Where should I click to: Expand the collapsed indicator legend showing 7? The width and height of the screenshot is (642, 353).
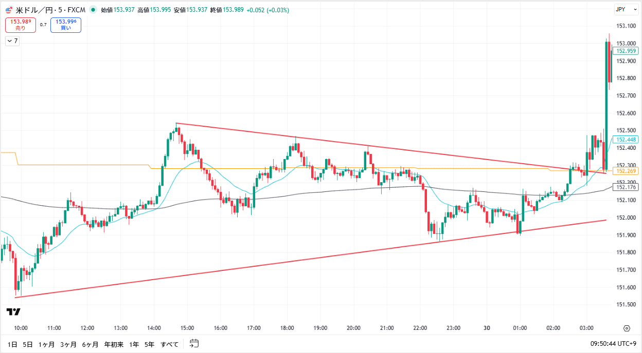(x=12, y=41)
